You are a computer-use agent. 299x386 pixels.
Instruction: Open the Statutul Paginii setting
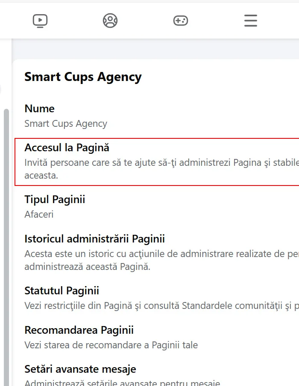[x=62, y=291]
